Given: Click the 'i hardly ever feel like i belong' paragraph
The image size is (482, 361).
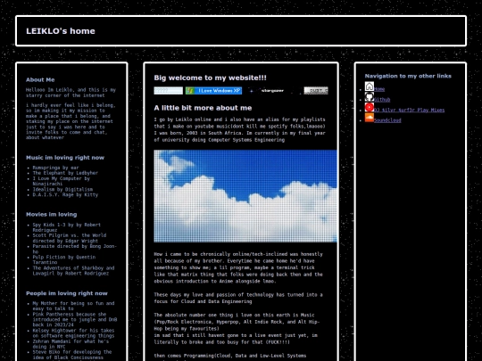Looking at the screenshot, I should point(71,121).
